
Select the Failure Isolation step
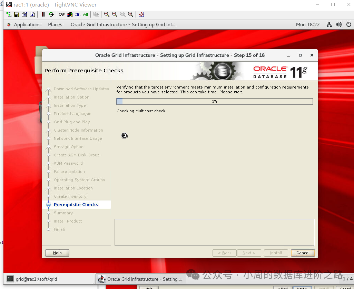point(69,172)
